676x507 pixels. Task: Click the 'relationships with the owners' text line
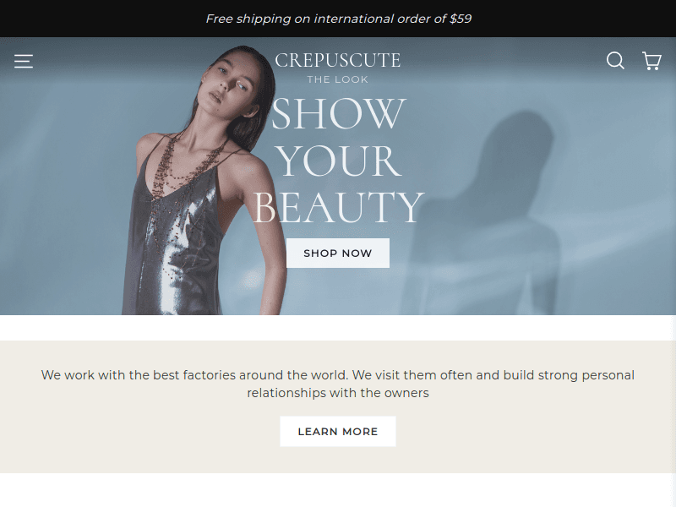point(337,393)
